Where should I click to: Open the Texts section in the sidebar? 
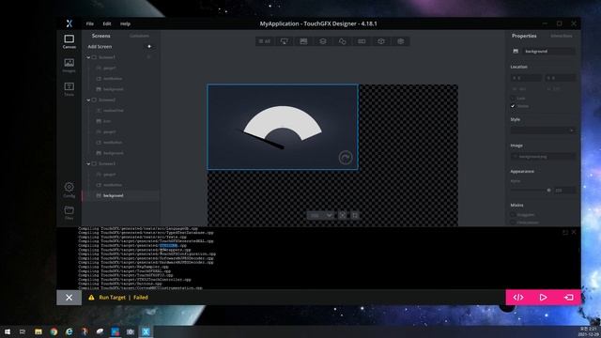click(x=69, y=89)
